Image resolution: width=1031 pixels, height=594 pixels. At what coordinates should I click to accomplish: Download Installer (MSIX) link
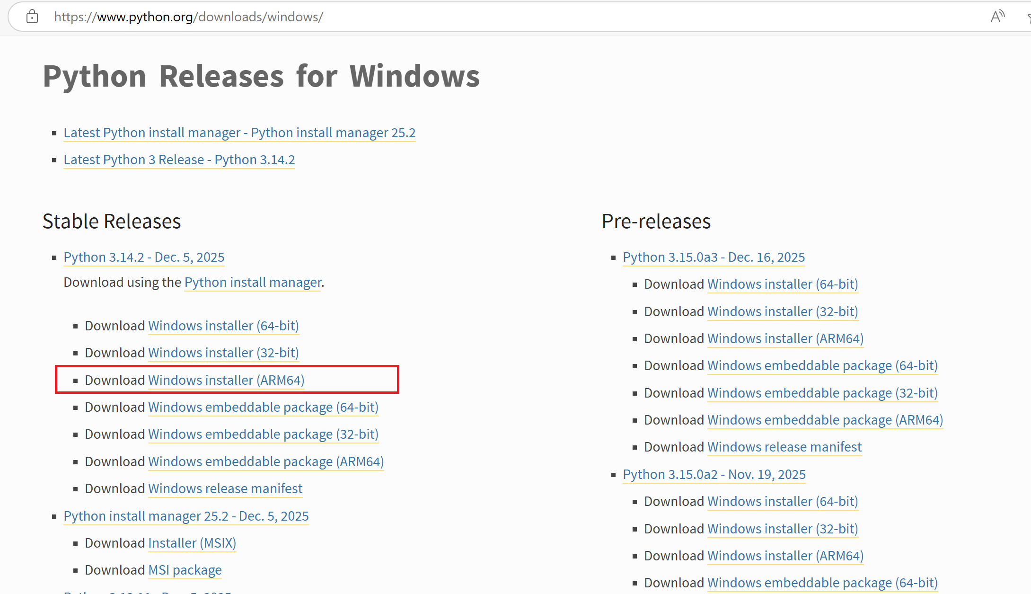(192, 543)
